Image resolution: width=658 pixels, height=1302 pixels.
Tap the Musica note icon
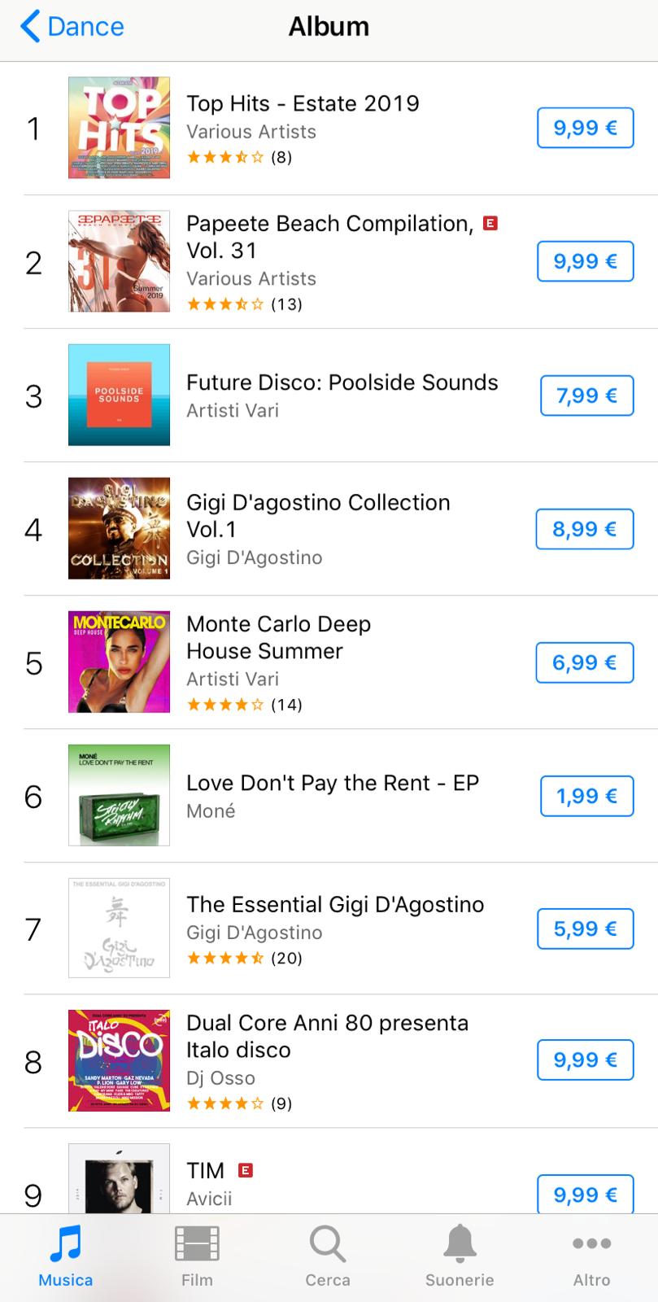[65, 1243]
